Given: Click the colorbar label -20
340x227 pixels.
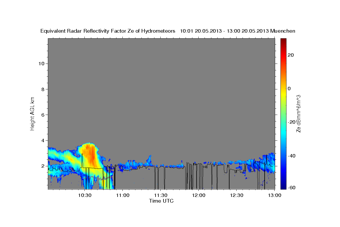Looking at the screenshot, I should click(292, 122).
